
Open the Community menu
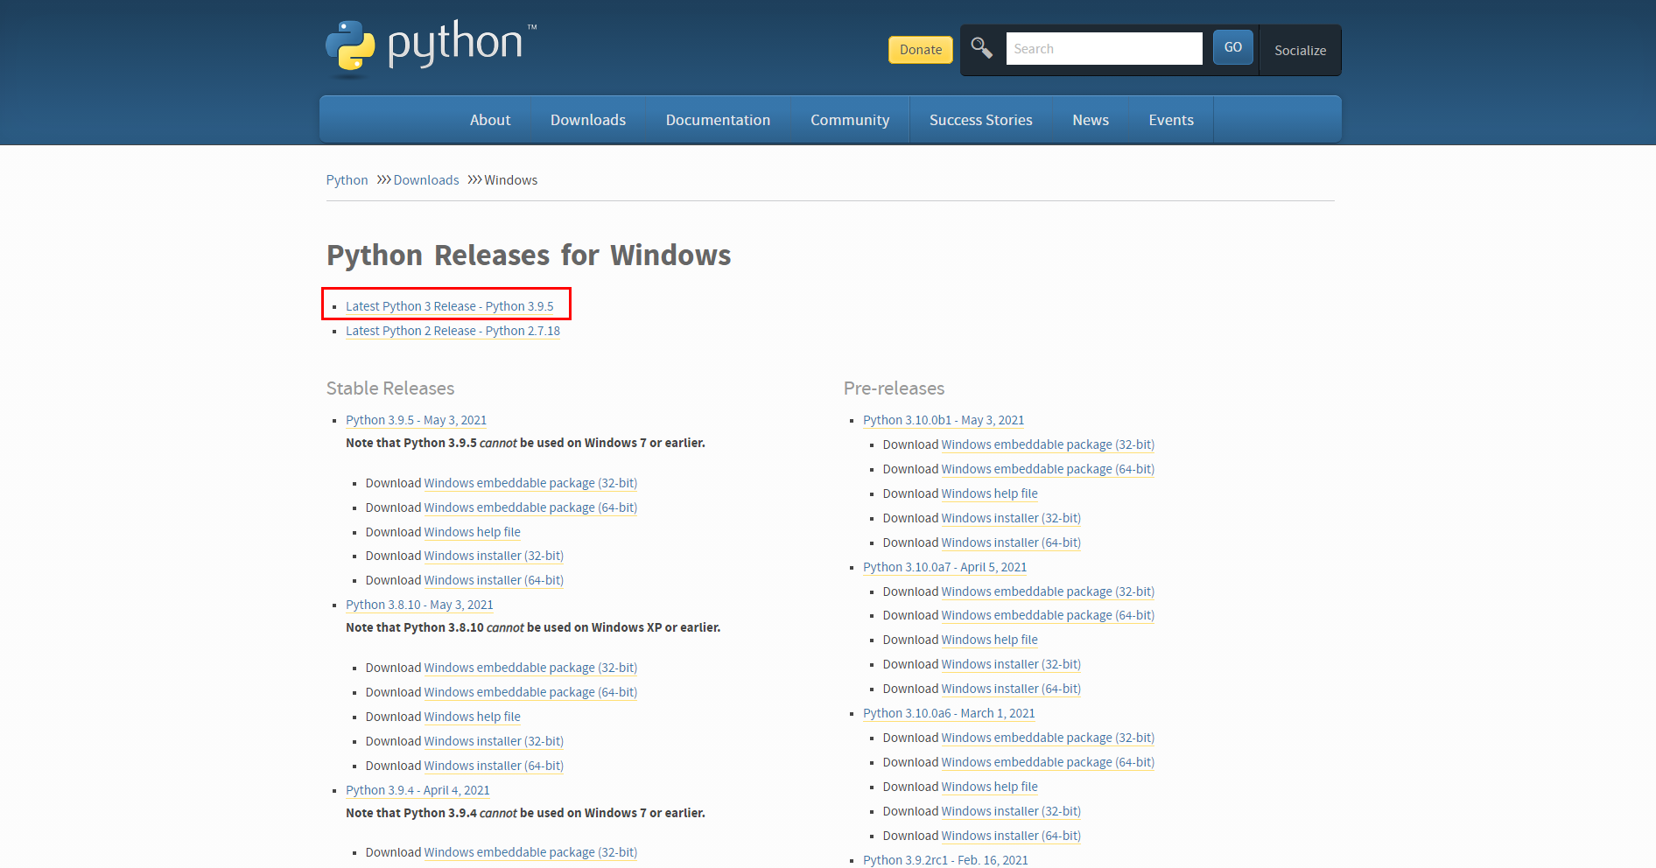(x=850, y=120)
